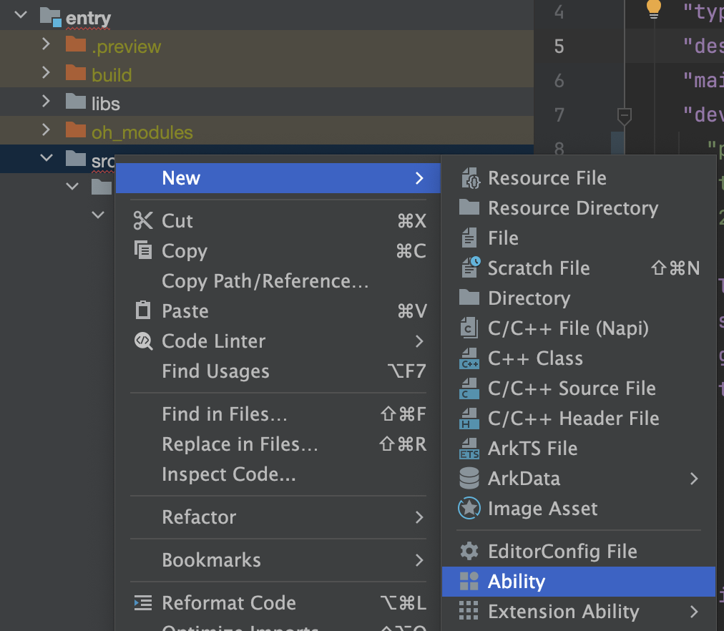This screenshot has height=631, width=724.
Task: Open the Refactor submenu
Action: pyautogui.click(x=278, y=517)
